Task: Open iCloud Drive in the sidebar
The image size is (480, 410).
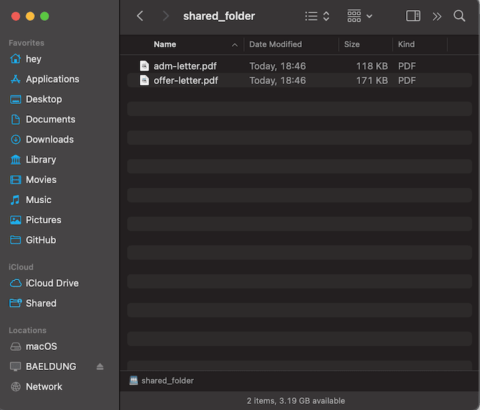Action: click(x=52, y=283)
